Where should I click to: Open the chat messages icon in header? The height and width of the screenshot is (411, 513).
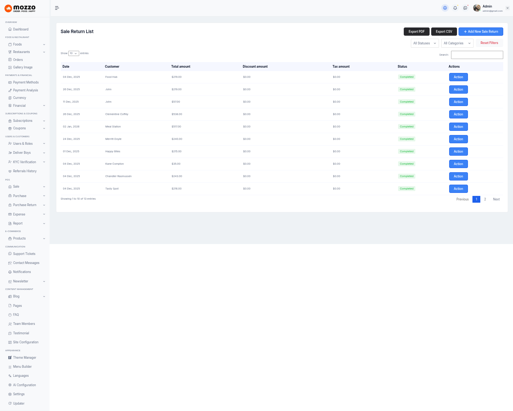point(465,8)
